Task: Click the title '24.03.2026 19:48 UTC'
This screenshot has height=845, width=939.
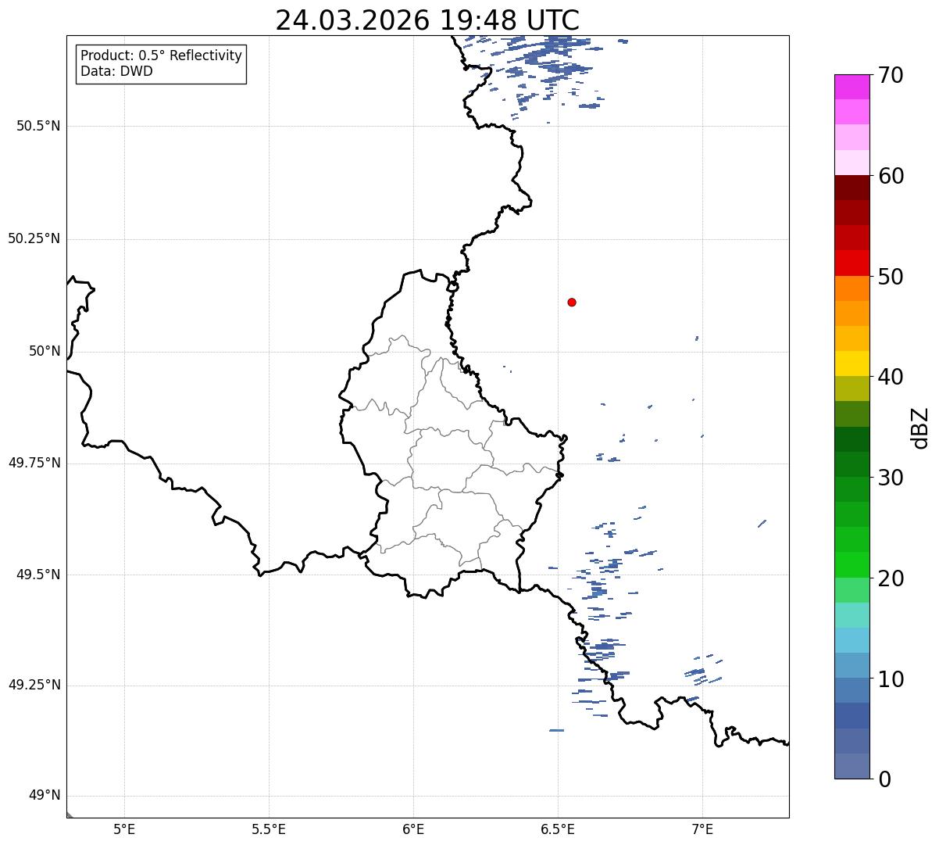Action: (x=427, y=20)
